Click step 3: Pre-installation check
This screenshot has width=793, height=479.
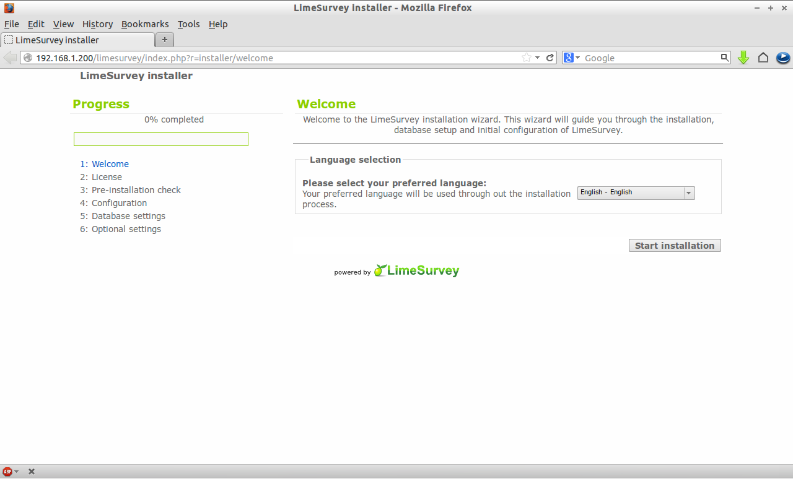(x=130, y=190)
